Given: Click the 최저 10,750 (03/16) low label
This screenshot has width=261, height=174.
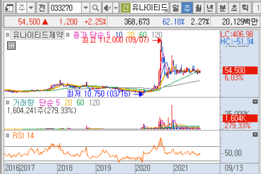Looking at the screenshot, I should (x=99, y=93).
